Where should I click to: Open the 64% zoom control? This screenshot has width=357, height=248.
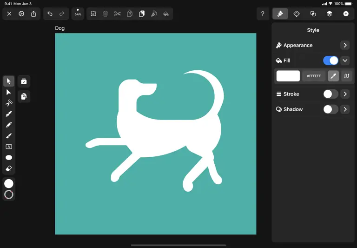[x=78, y=13]
